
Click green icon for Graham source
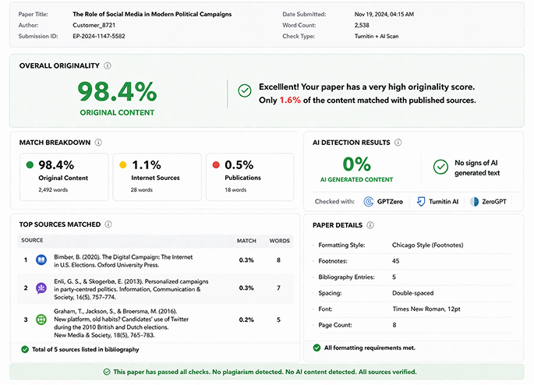(41, 319)
